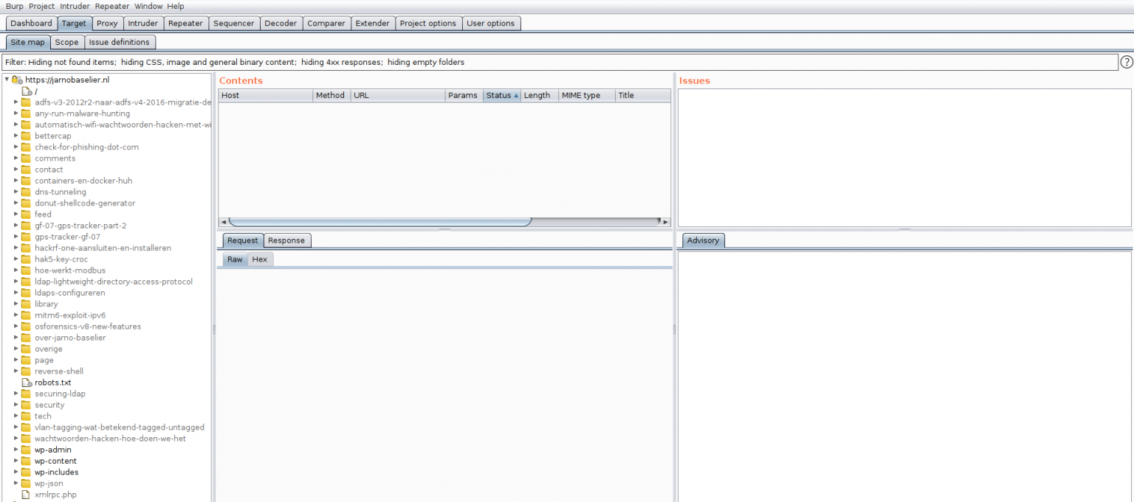Click the feed folder icon
The width and height of the screenshot is (1134, 502).
26,215
